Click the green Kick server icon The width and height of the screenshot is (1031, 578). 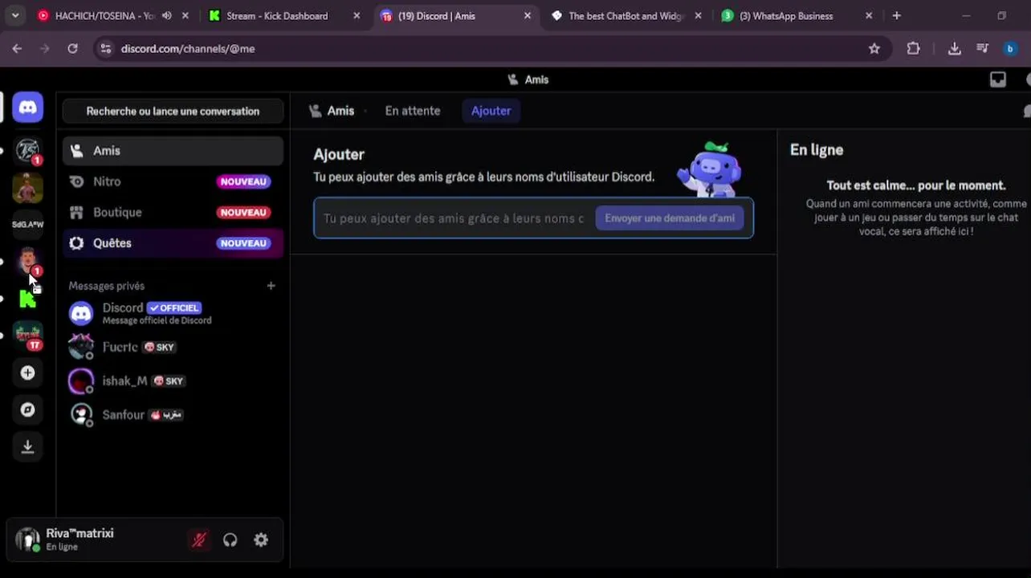(27, 299)
